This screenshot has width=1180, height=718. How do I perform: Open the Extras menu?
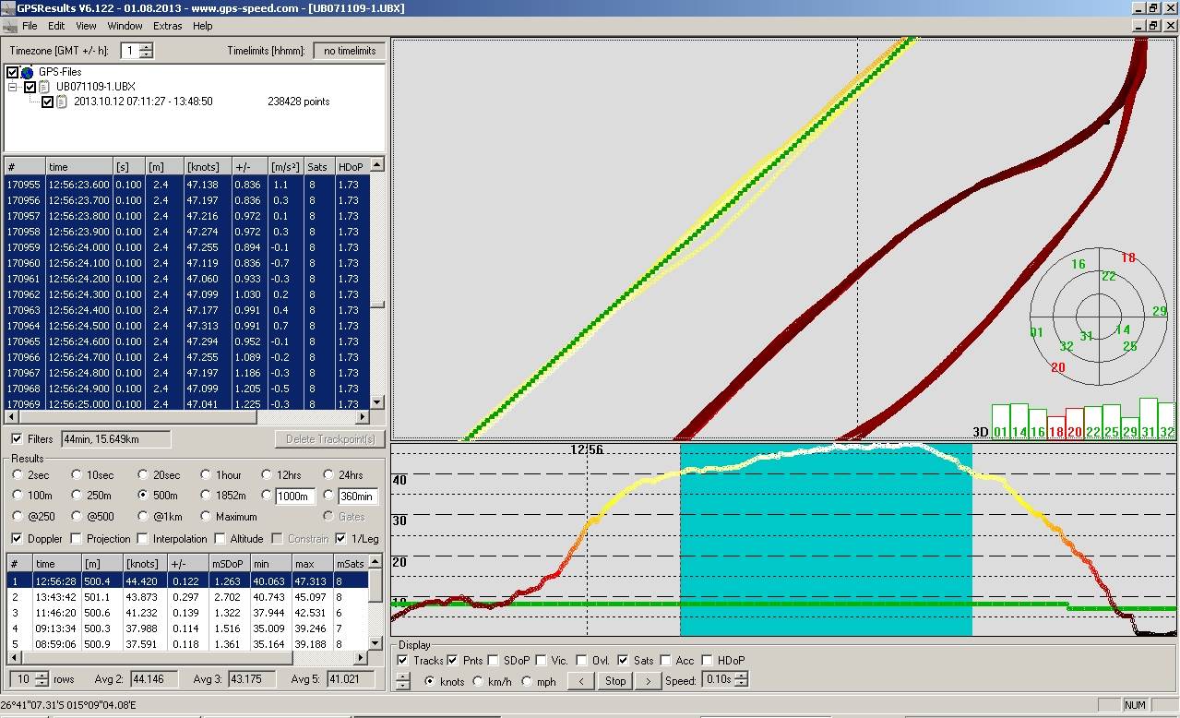(167, 26)
